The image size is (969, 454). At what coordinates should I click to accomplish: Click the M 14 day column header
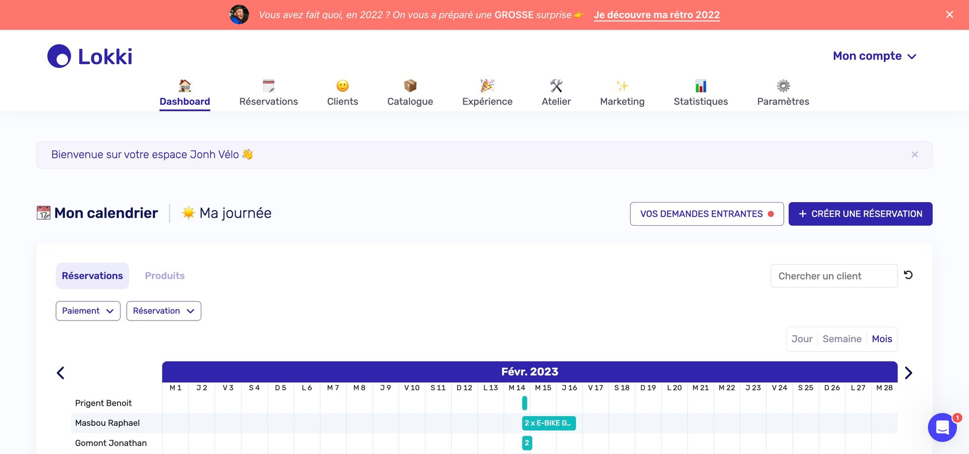(x=517, y=388)
